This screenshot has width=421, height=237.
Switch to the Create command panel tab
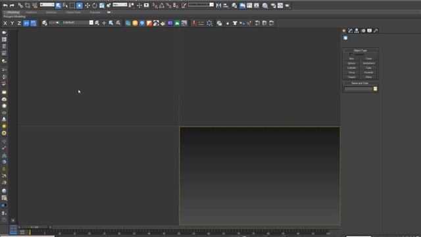tap(344, 31)
